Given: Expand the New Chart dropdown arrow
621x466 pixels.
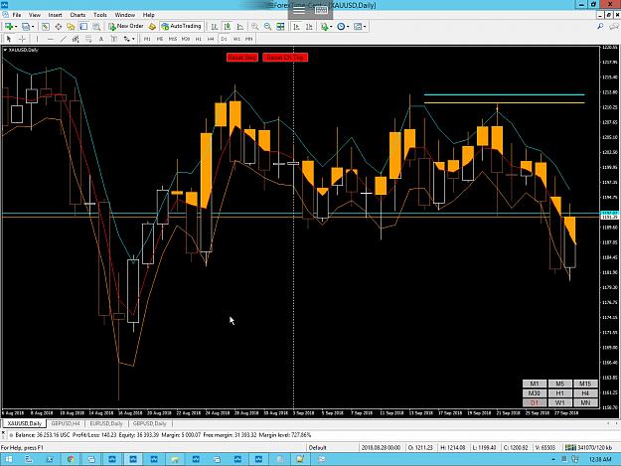Looking at the screenshot, I should click(x=16, y=27).
